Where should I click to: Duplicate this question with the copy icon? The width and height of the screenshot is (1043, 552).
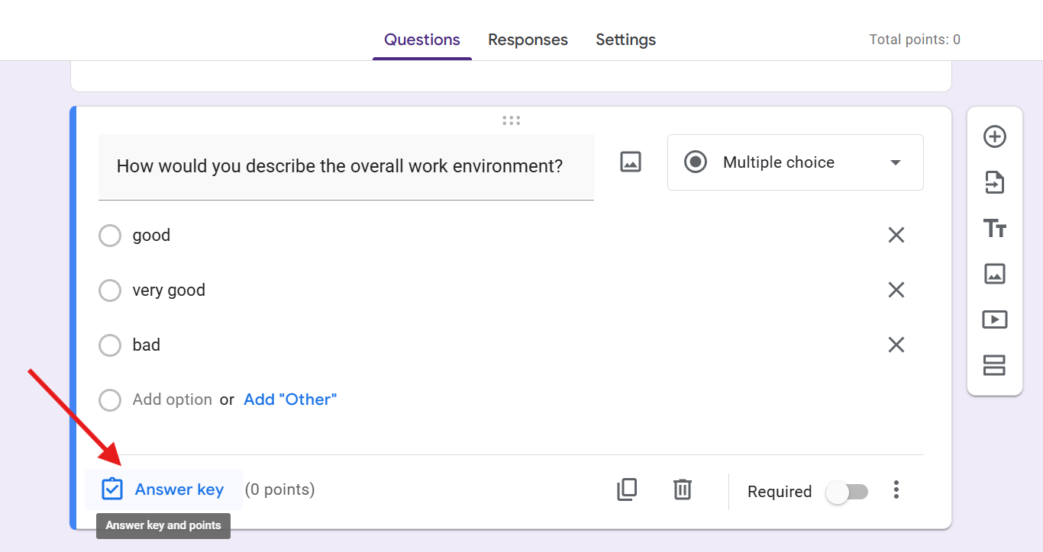click(627, 489)
